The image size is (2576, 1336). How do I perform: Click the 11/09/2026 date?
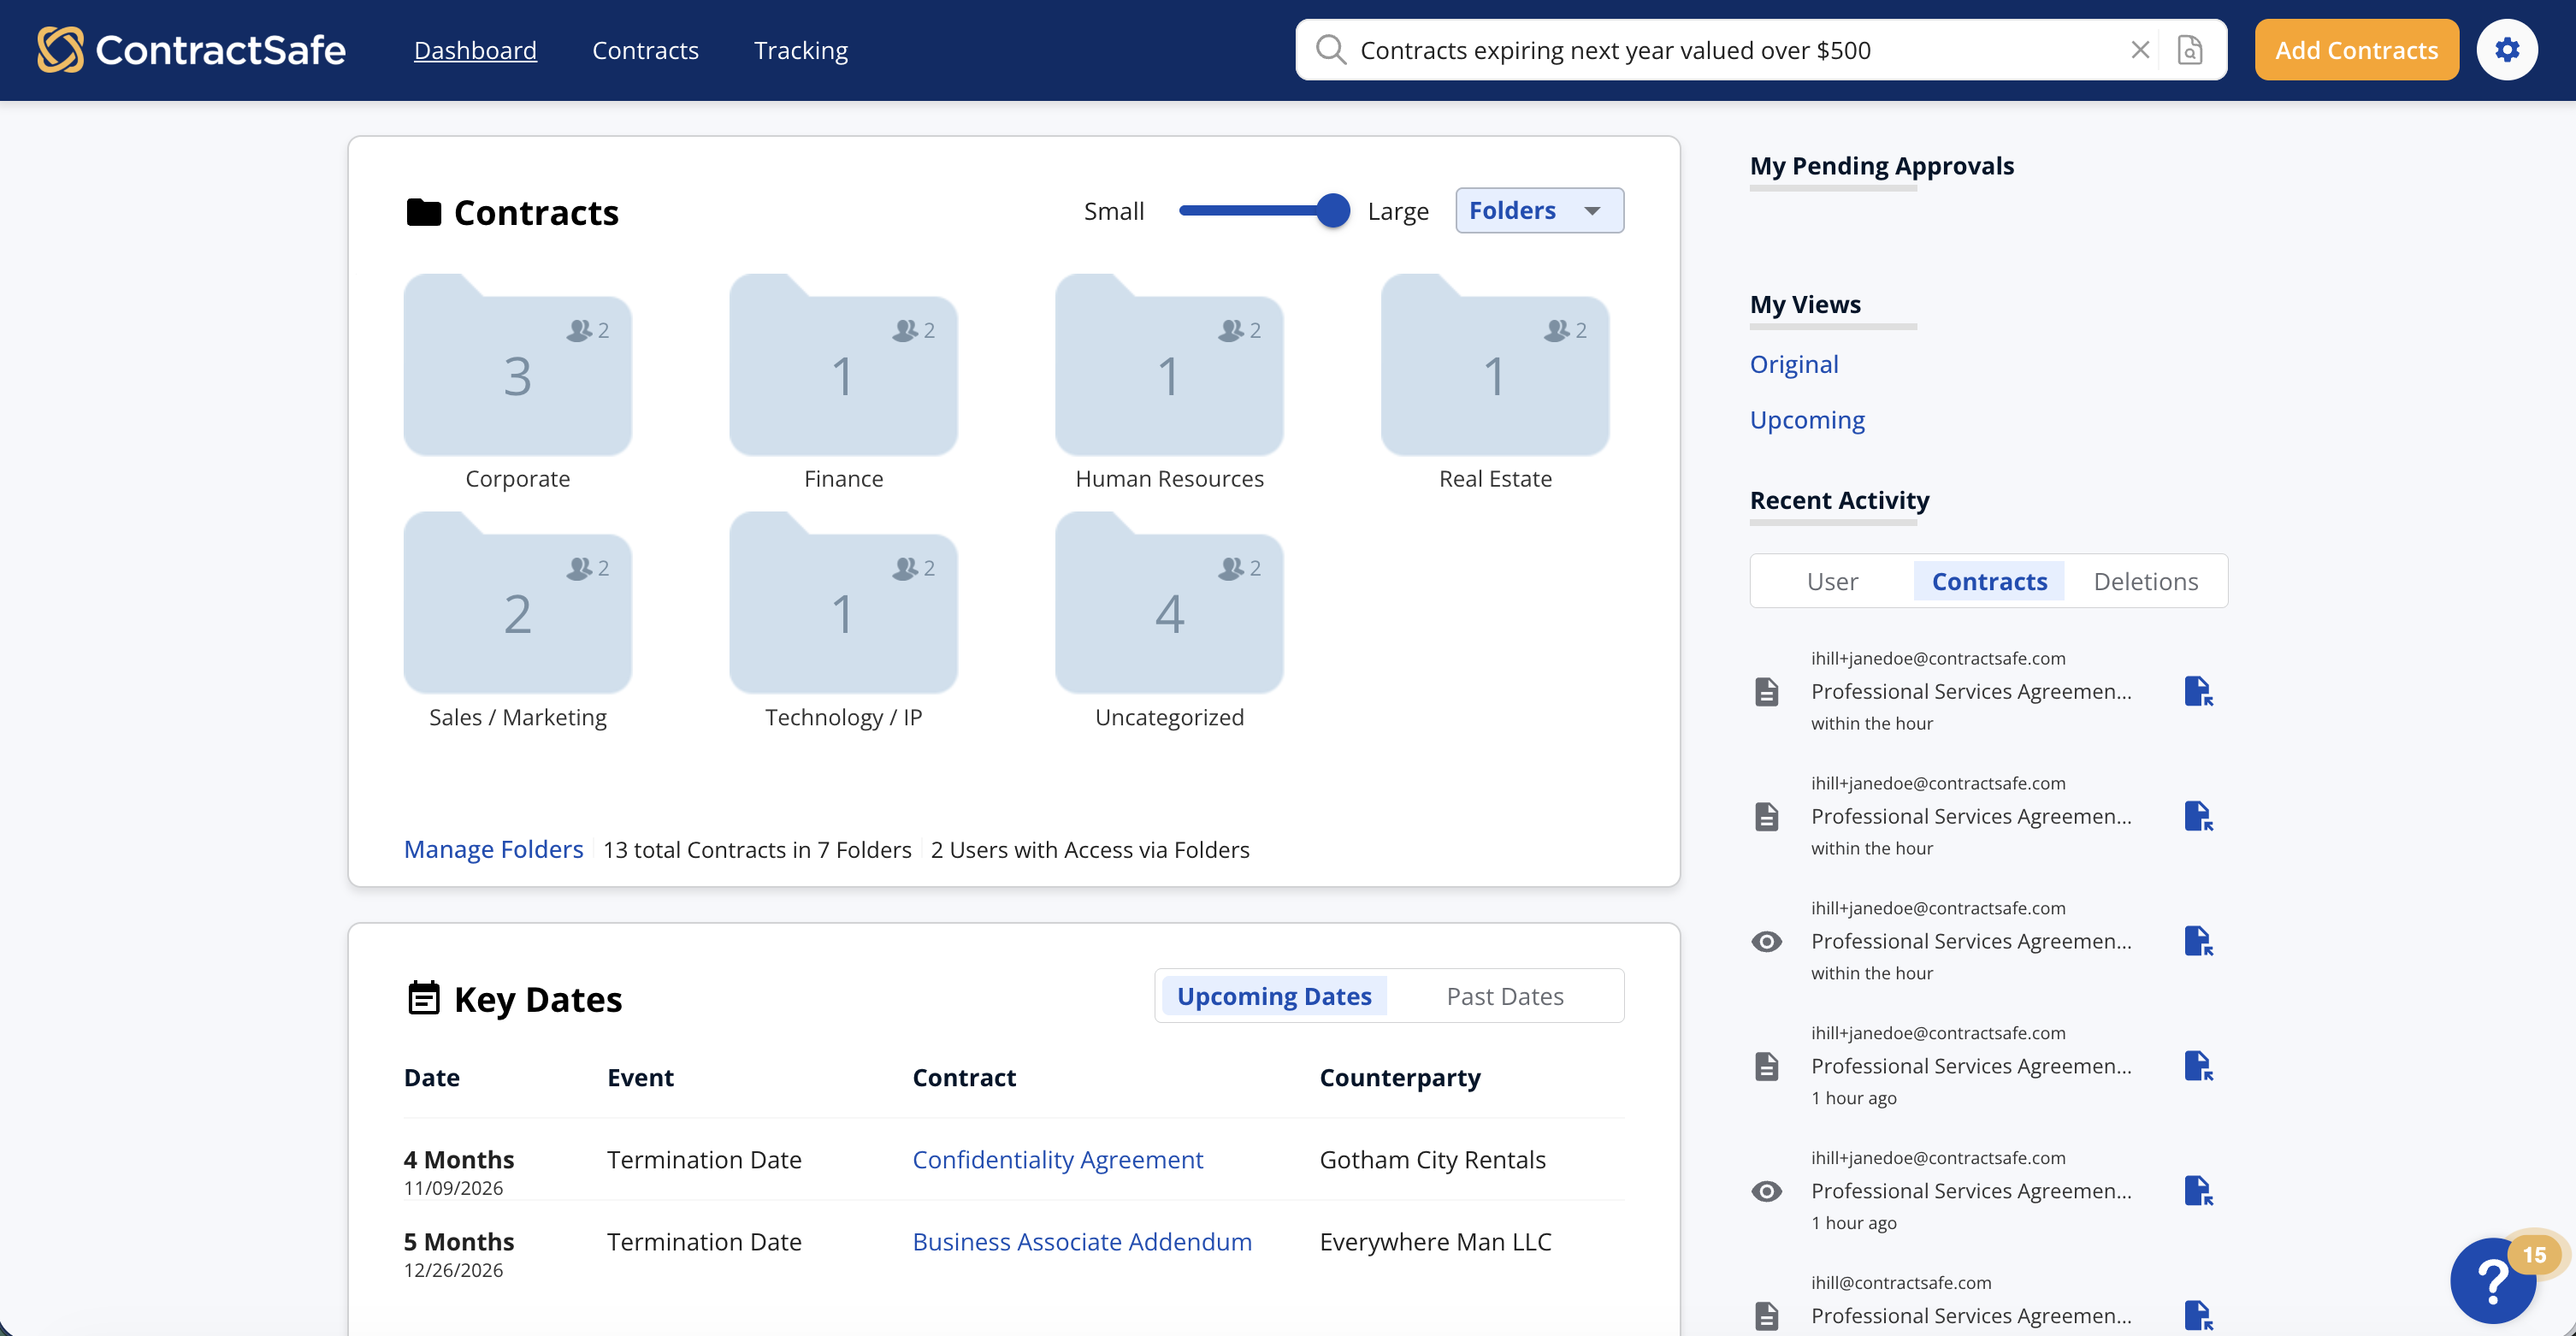[x=453, y=1188]
